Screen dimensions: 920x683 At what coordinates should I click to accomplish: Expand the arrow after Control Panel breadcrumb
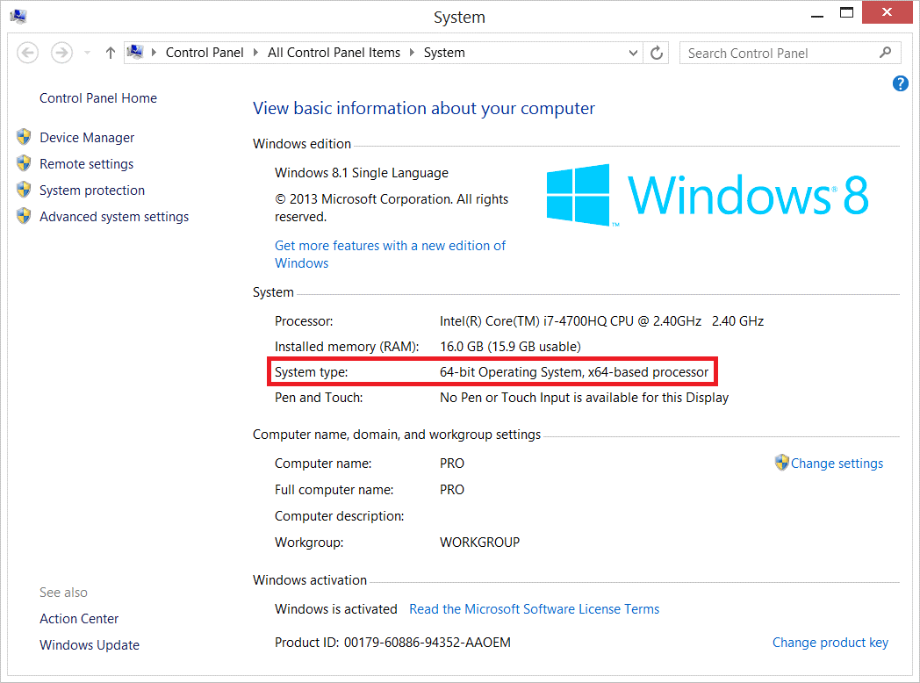(256, 53)
